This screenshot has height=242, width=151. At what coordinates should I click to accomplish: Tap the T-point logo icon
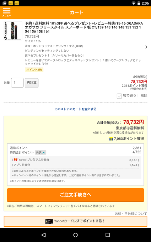111,139
